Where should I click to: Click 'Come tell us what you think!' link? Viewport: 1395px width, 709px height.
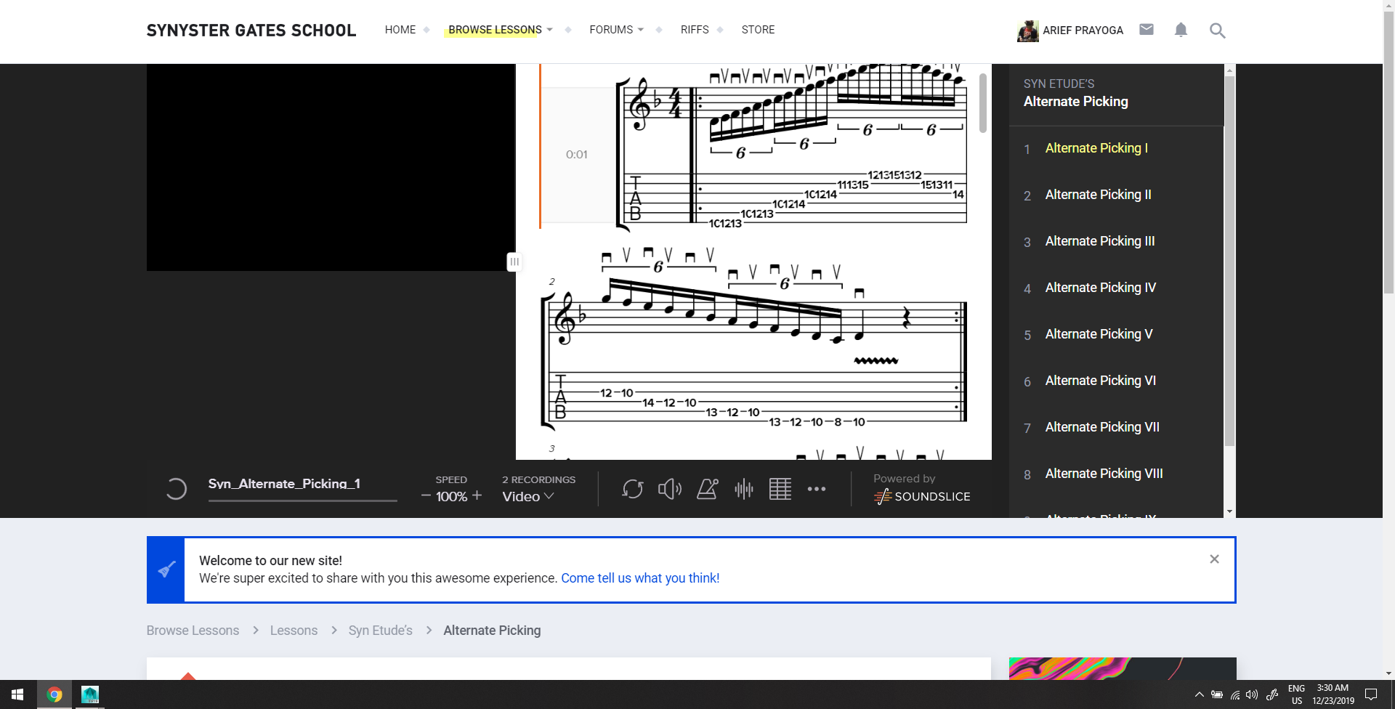(640, 578)
